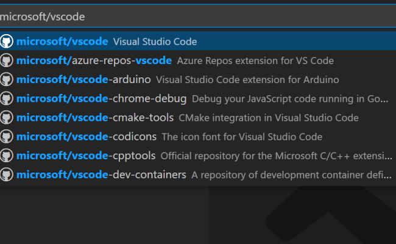Click 'CMake integration in Visual Studio Code' description
Viewport: 396px width, 244px height.
point(269,118)
